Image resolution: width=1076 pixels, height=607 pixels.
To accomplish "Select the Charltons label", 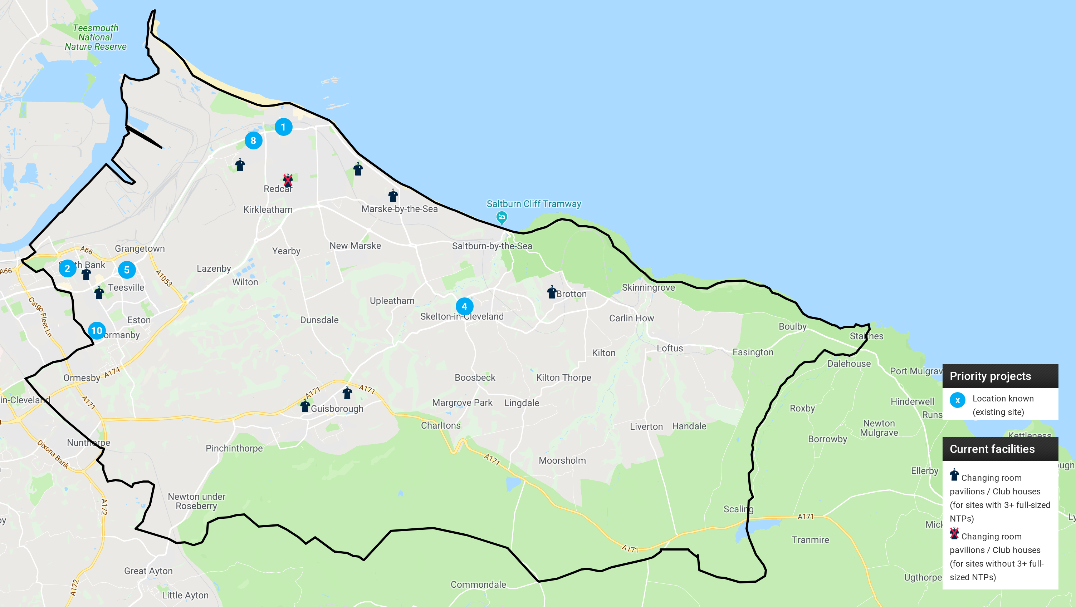I will (440, 425).
